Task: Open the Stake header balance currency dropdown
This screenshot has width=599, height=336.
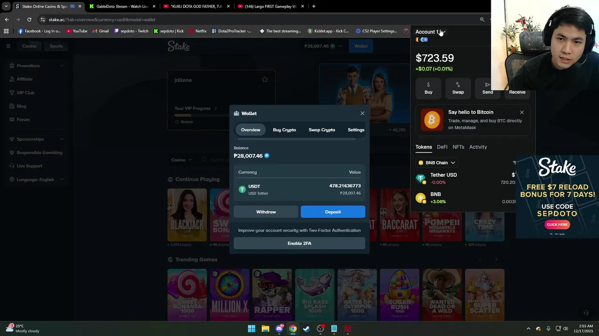Action: [x=323, y=46]
